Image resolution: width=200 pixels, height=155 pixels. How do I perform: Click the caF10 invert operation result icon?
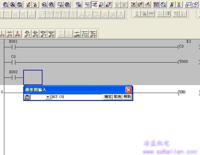77,34
